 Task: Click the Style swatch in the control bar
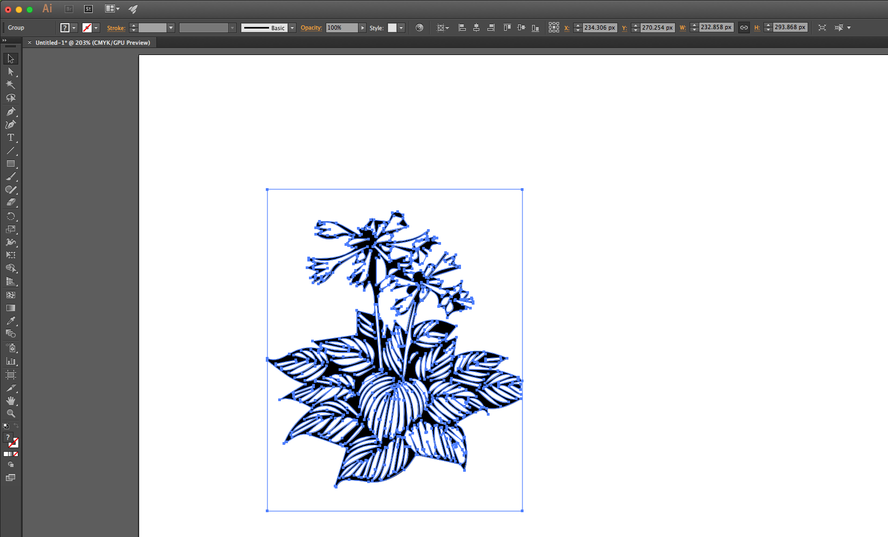tap(392, 28)
